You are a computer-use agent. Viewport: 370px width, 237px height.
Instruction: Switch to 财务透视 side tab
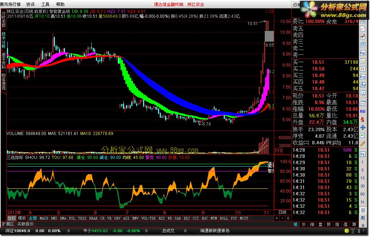(3, 82)
